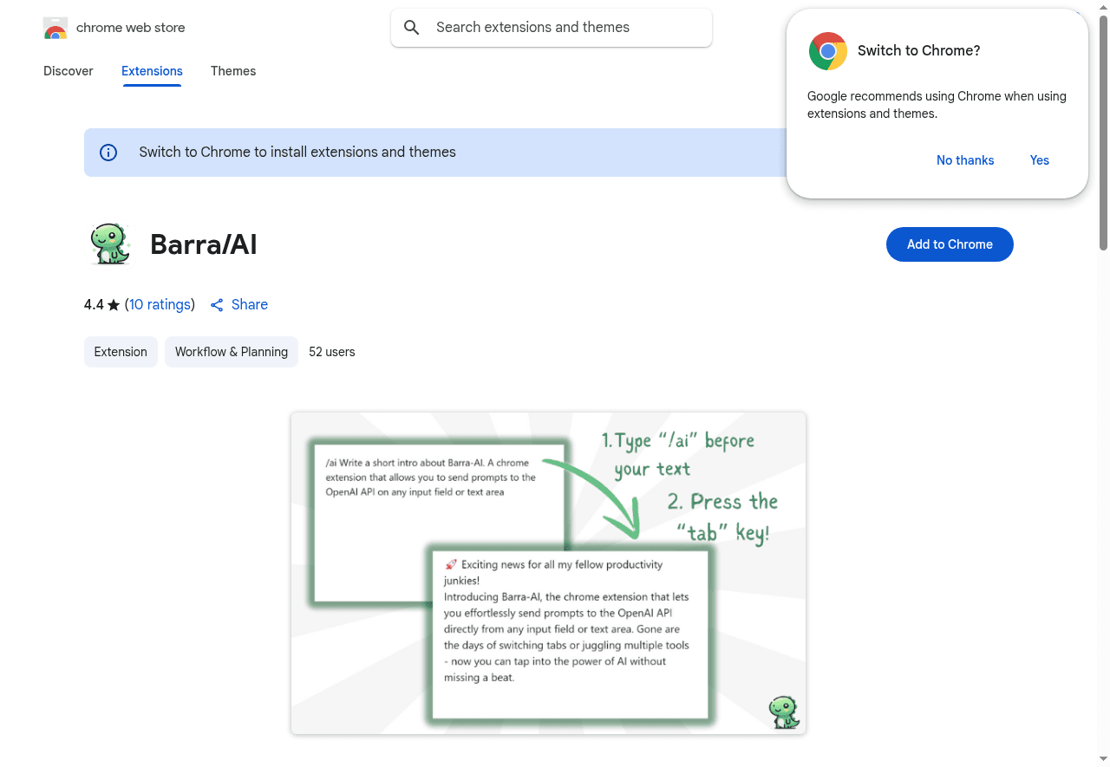Click the Chrome logo in the popup
Screen dimensions: 1110x767
click(x=827, y=51)
